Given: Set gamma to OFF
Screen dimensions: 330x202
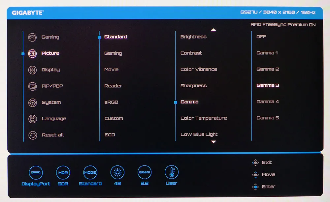Looking at the screenshot, I should click(x=261, y=37).
